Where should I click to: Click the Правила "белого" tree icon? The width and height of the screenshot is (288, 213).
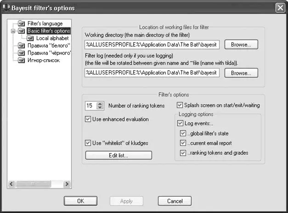tap(21, 45)
